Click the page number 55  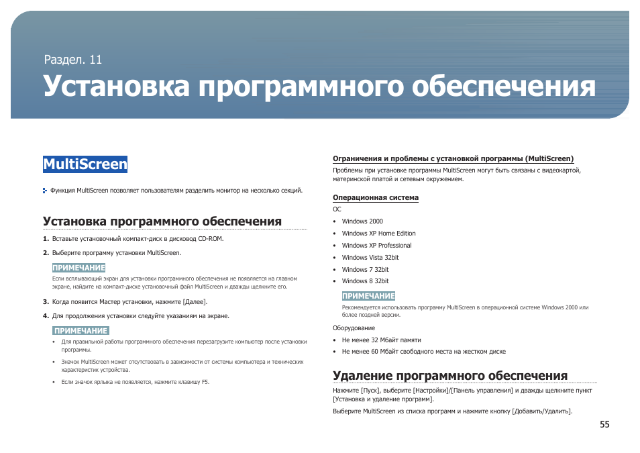pyautogui.click(x=604, y=424)
